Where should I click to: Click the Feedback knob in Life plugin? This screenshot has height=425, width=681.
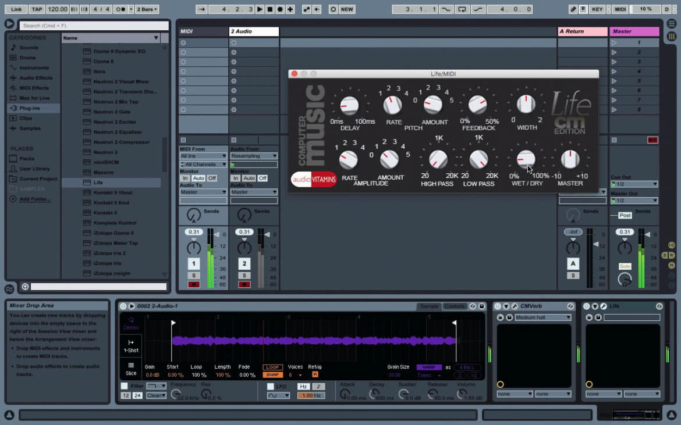point(477,104)
